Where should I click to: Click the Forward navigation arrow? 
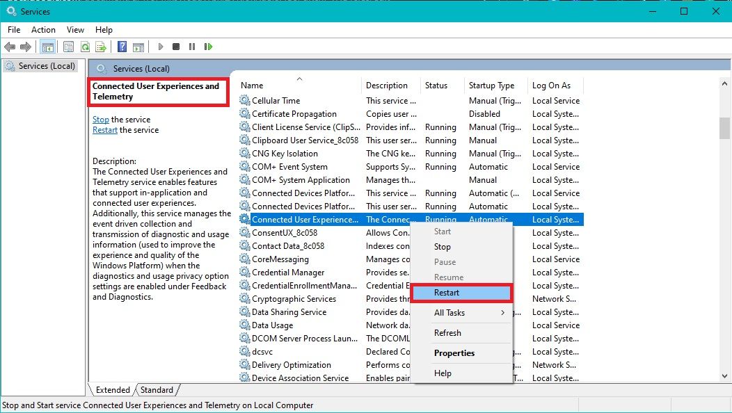point(25,47)
